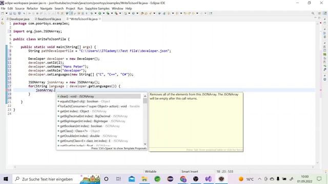Click the Windows taskbar search box

point(56,179)
